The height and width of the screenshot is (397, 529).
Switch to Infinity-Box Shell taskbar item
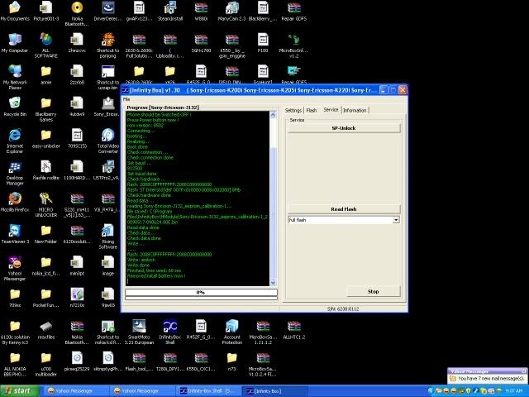click(x=209, y=391)
